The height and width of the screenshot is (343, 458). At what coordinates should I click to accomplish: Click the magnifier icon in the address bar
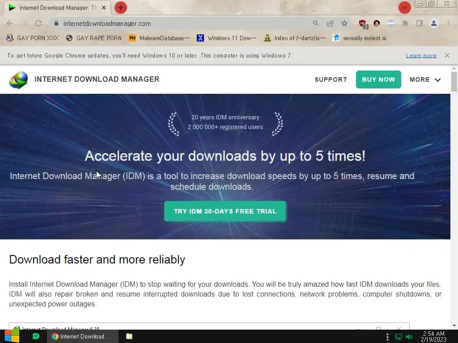[x=315, y=23]
